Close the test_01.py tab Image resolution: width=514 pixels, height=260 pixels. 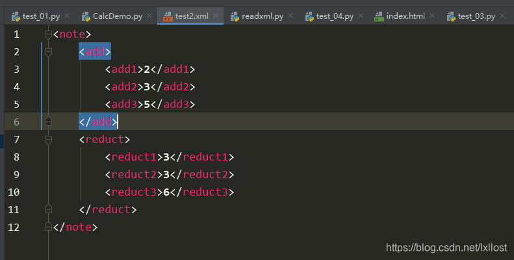click(x=67, y=16)
